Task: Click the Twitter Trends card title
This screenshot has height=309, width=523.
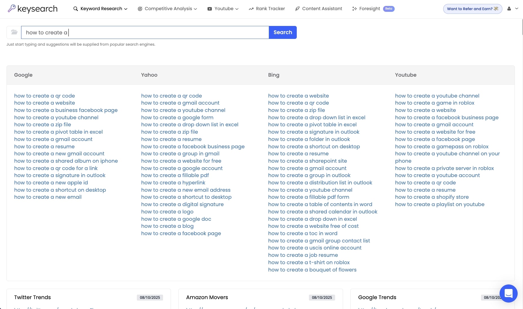Action: tap(32, 297)
